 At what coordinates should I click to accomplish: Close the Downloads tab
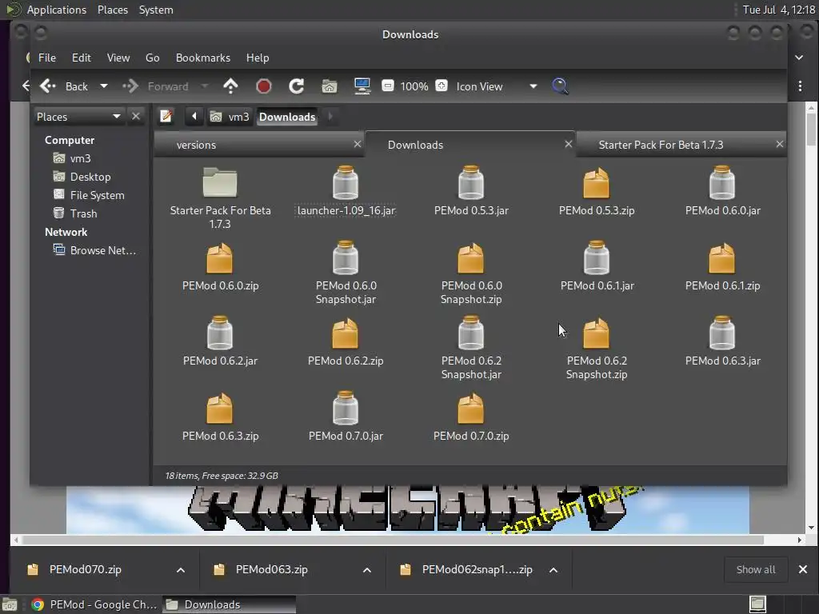coord(569,144)
